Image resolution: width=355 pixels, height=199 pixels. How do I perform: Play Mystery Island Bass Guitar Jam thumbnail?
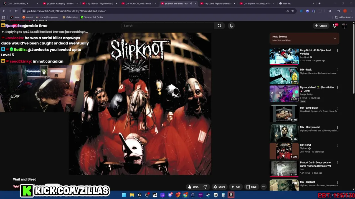[x=284, y=94]
